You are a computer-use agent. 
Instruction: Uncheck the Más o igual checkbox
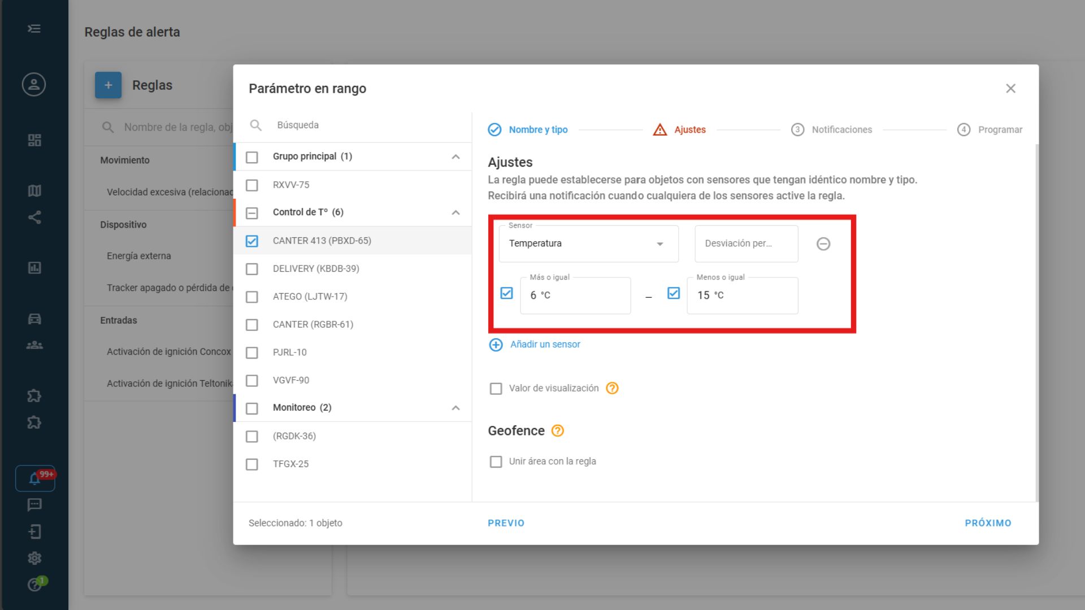pos(506,293)
